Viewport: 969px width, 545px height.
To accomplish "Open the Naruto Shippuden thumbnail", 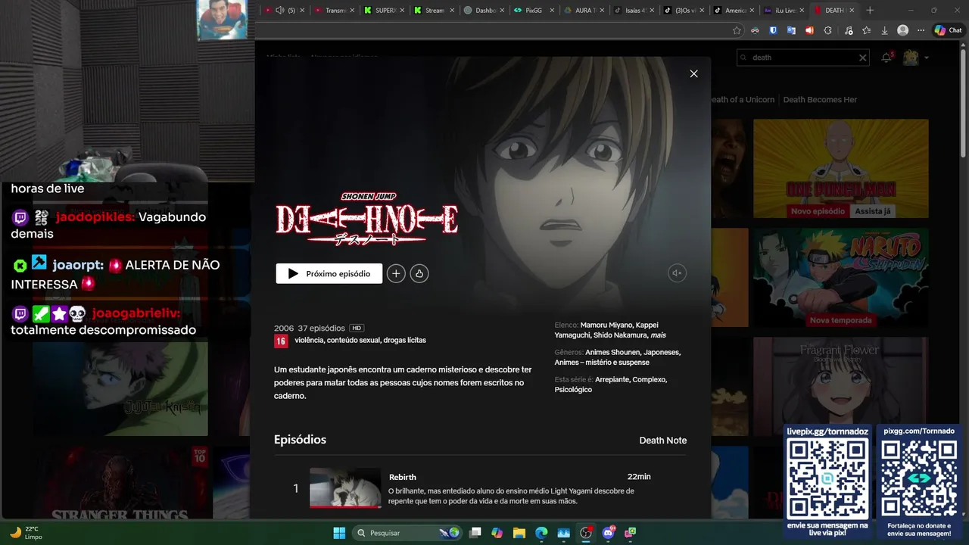I will (x=840, y=278).
